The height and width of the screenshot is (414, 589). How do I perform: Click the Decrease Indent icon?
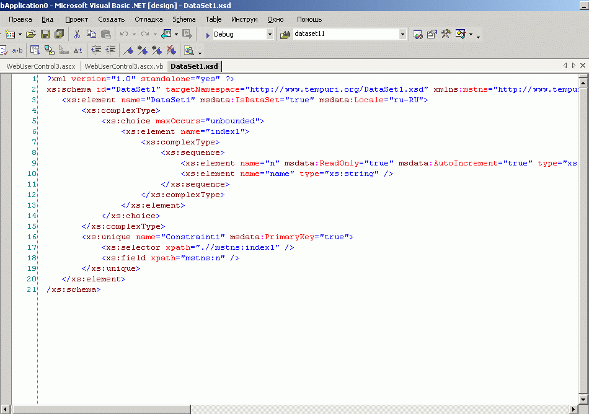(96, 50)
